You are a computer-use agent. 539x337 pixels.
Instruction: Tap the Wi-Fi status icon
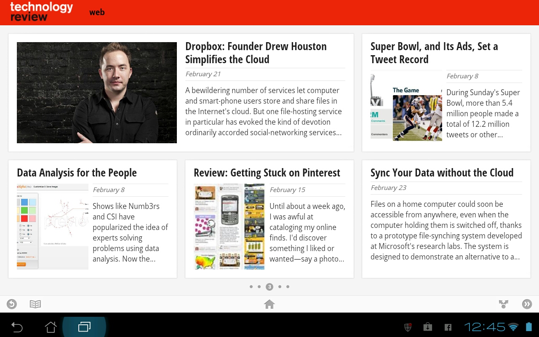513,327
